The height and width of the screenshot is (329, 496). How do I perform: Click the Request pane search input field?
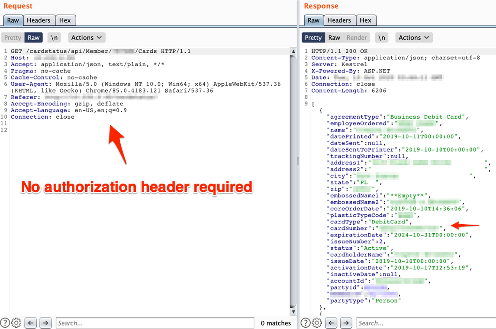(155, 323)
